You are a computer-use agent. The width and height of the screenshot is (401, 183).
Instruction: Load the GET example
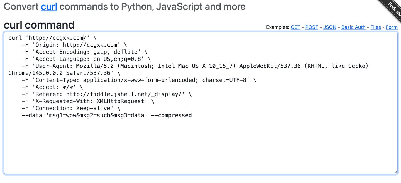pyautogui.click(x=295, y=27)
